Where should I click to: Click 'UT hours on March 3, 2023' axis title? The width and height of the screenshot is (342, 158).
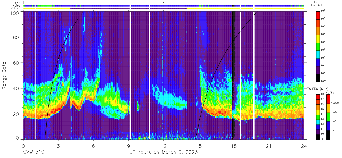pos(163,152)
